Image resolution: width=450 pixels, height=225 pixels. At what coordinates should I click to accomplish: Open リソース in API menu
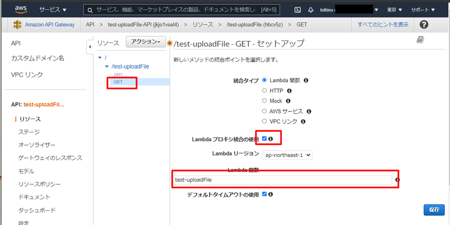30,119
